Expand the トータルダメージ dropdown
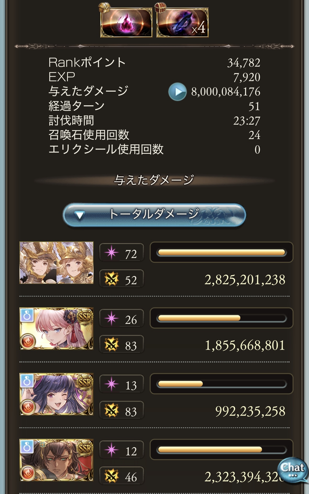 (154, 215)
